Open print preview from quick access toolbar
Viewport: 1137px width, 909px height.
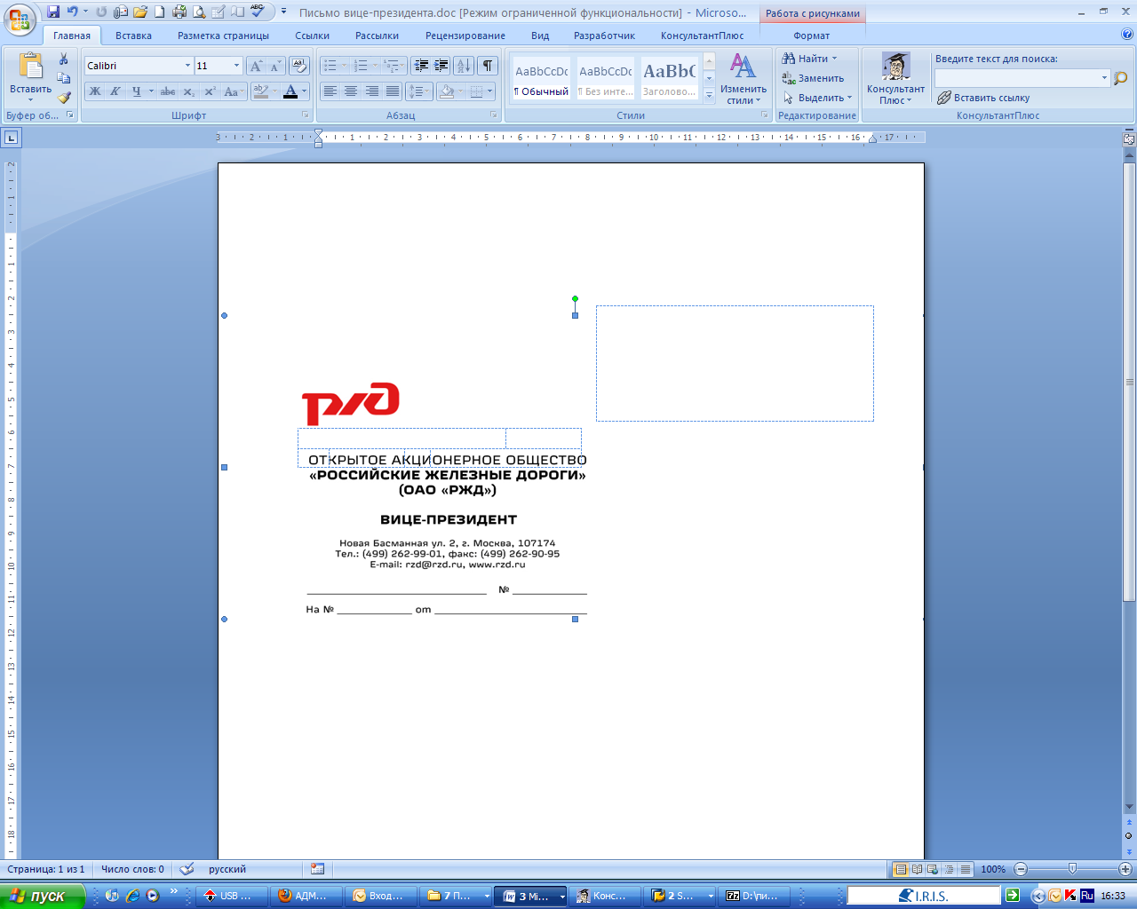click(x=199, y=12)
